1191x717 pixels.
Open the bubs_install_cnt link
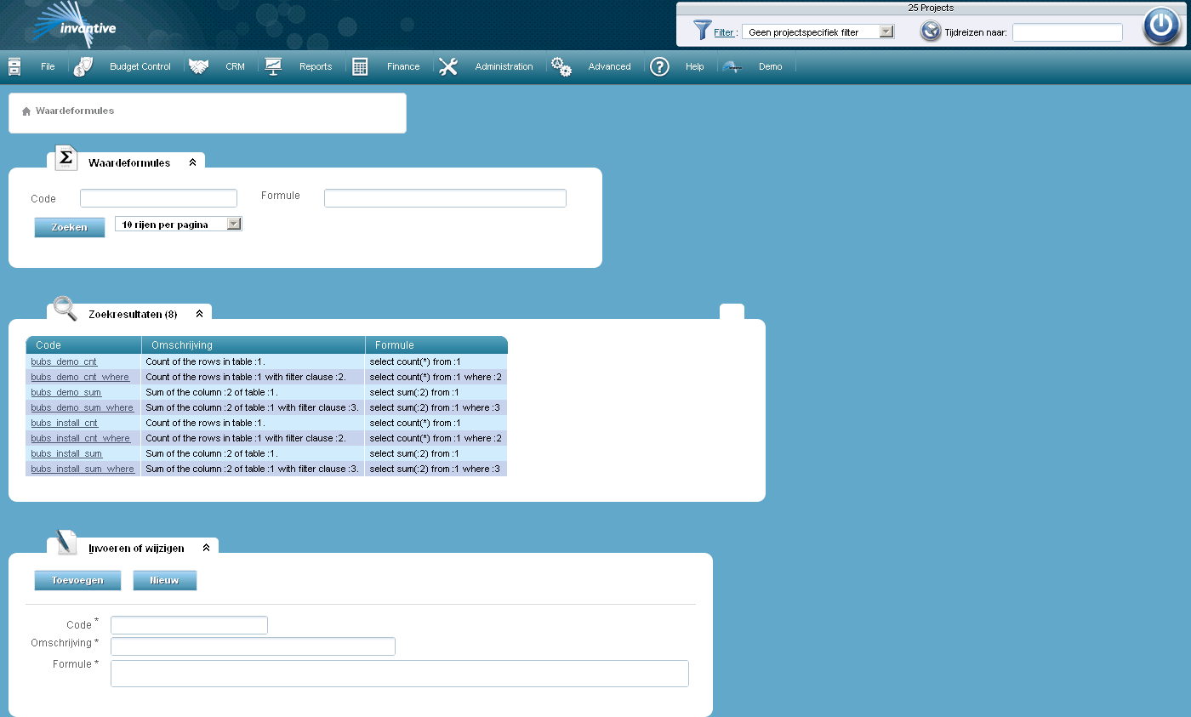tap(65, 423)
